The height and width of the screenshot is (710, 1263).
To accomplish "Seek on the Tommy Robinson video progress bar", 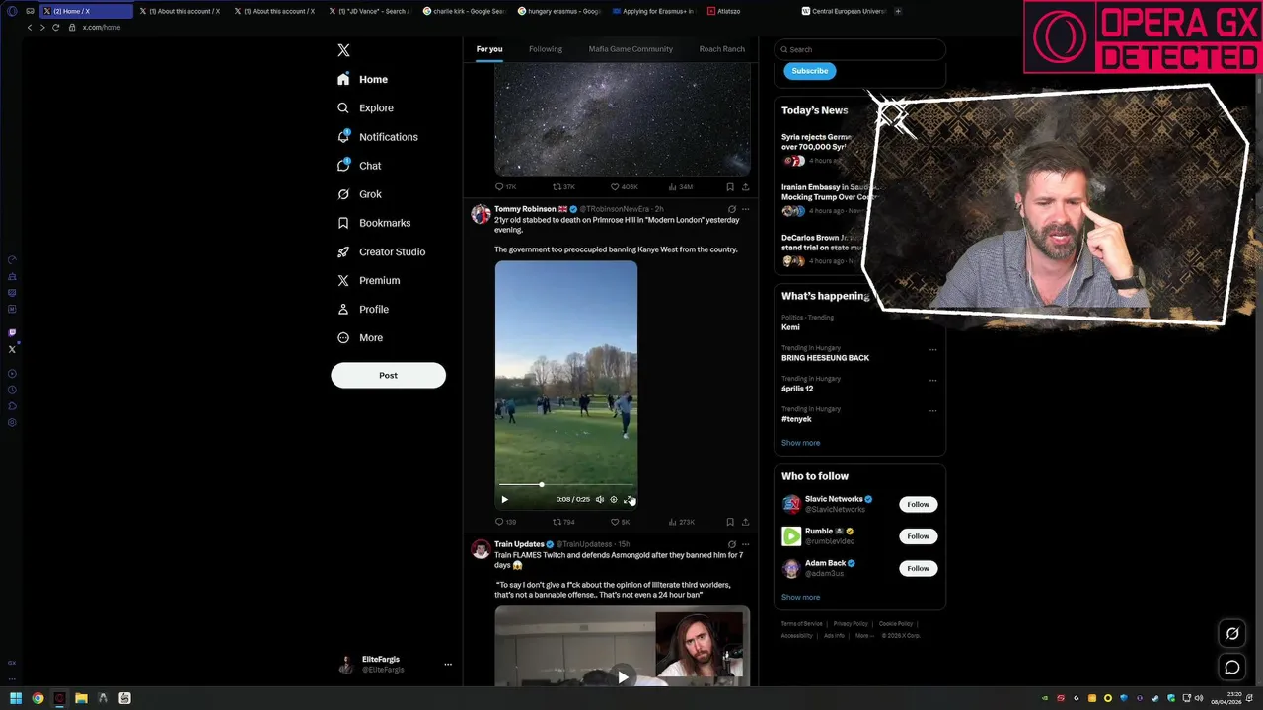I will click(565, 485).
